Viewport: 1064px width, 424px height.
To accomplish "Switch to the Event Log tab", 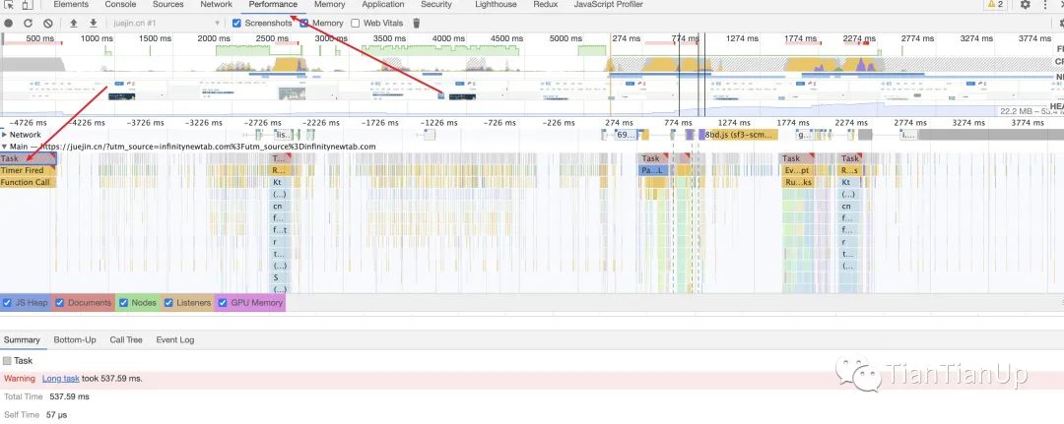I will [x=175, y=340].
